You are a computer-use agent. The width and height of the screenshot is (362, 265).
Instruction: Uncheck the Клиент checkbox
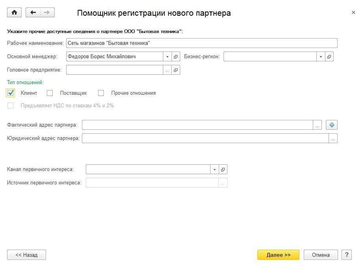(x=10, y=93)
